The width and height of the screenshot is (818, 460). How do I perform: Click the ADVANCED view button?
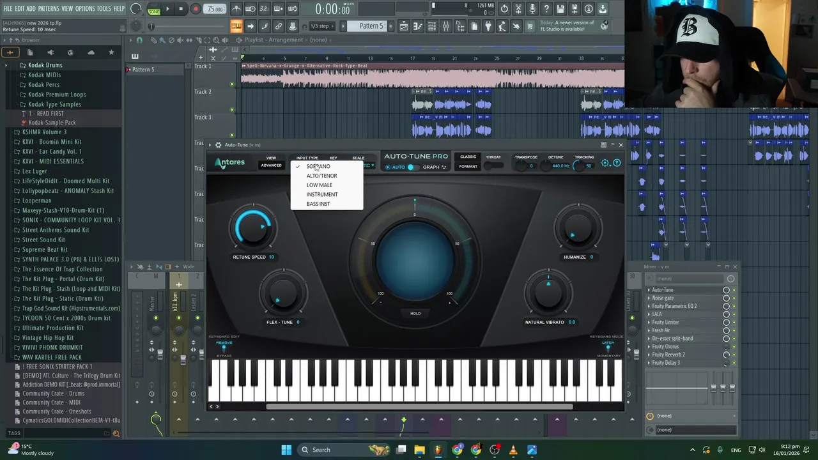click(271, 165)
